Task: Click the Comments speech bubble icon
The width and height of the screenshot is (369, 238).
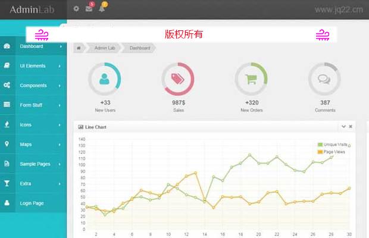Action: 324,79
